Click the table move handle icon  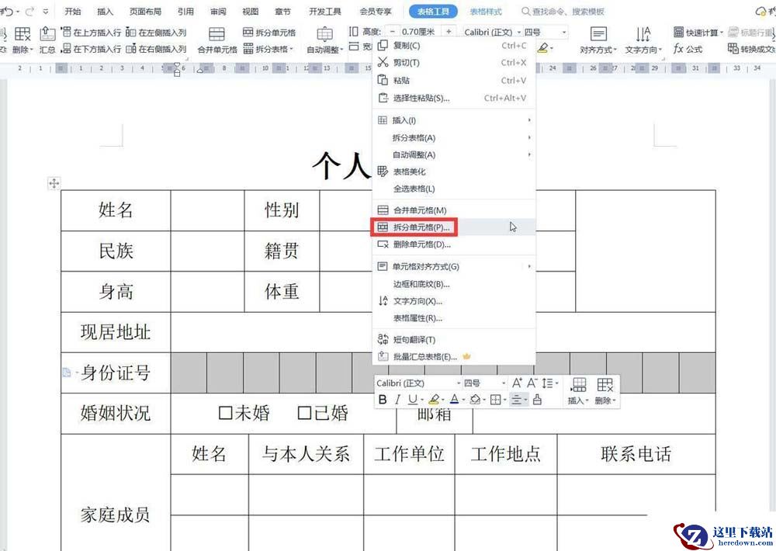coord(54,183)
